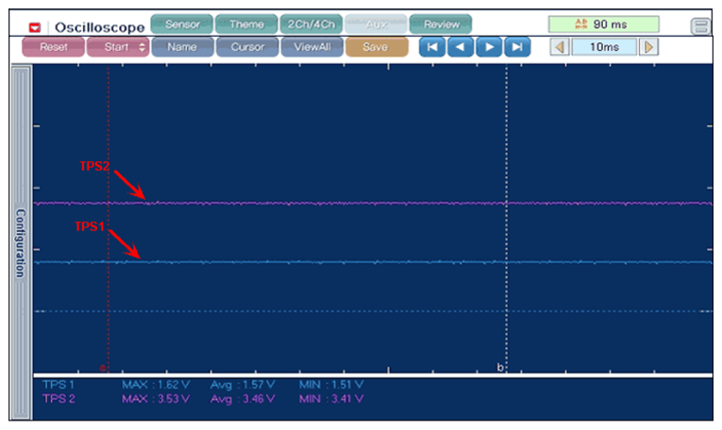Toggle the stepper arrows on the Start button
The width and height of the screenshot is (722, 430).
(x=142, y=47)
